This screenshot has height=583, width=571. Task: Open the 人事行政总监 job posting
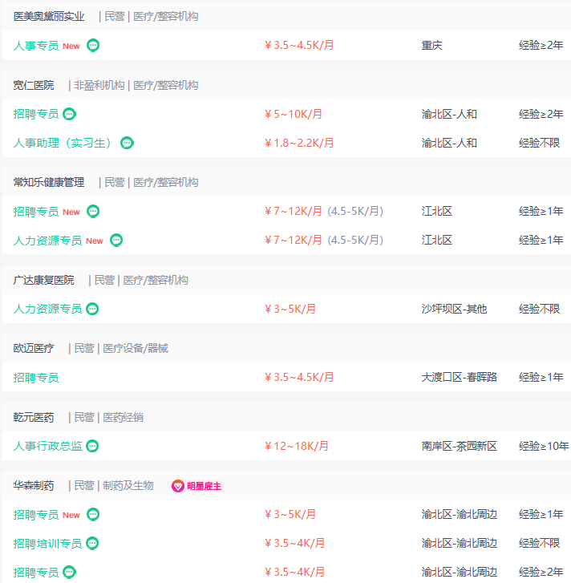coord(47,446)
